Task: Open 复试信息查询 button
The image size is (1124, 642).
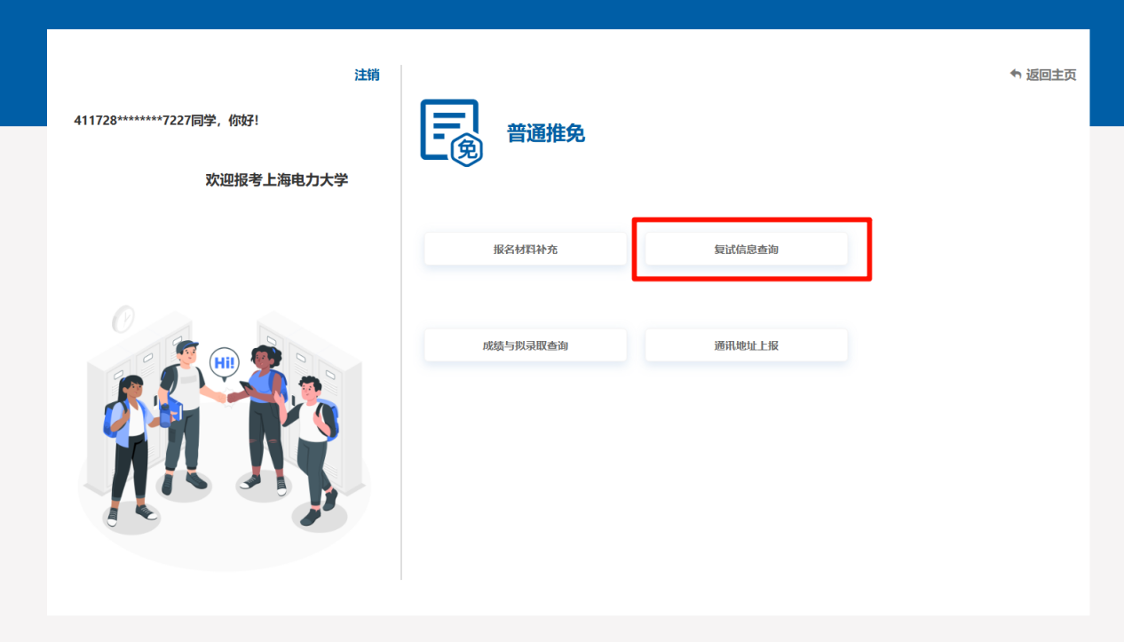Action: pyautogui.click(x=746, y=250)
